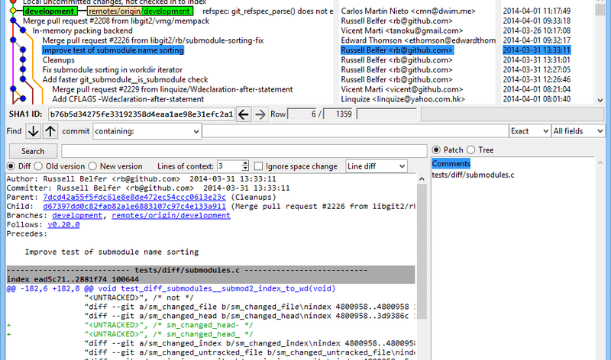This screenshot has height=360, width=611.
Task: Follow the remotes/origin/development branch link
Action: pyautogui.click(x=170, y=216)
